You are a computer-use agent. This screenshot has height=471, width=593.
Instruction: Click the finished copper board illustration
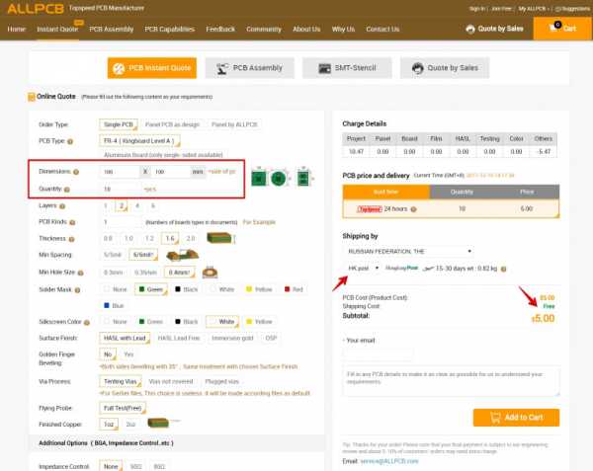[160, 423]
